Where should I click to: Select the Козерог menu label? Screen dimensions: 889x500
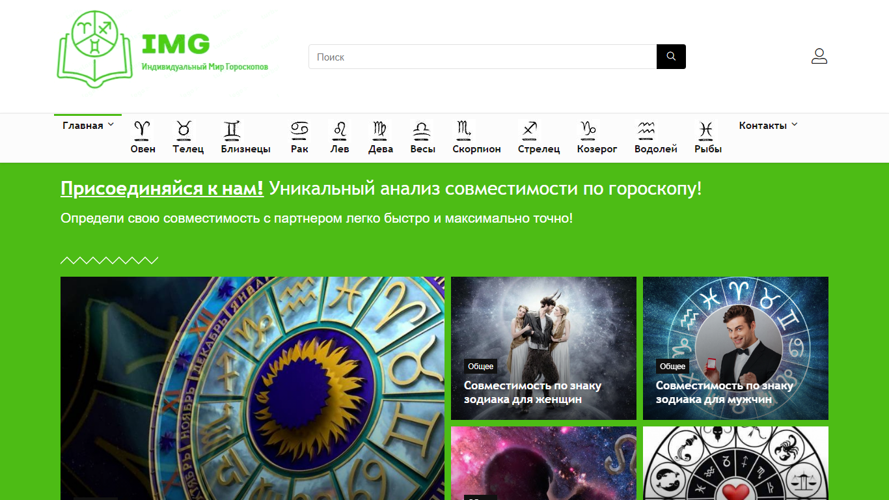point(597,149)
